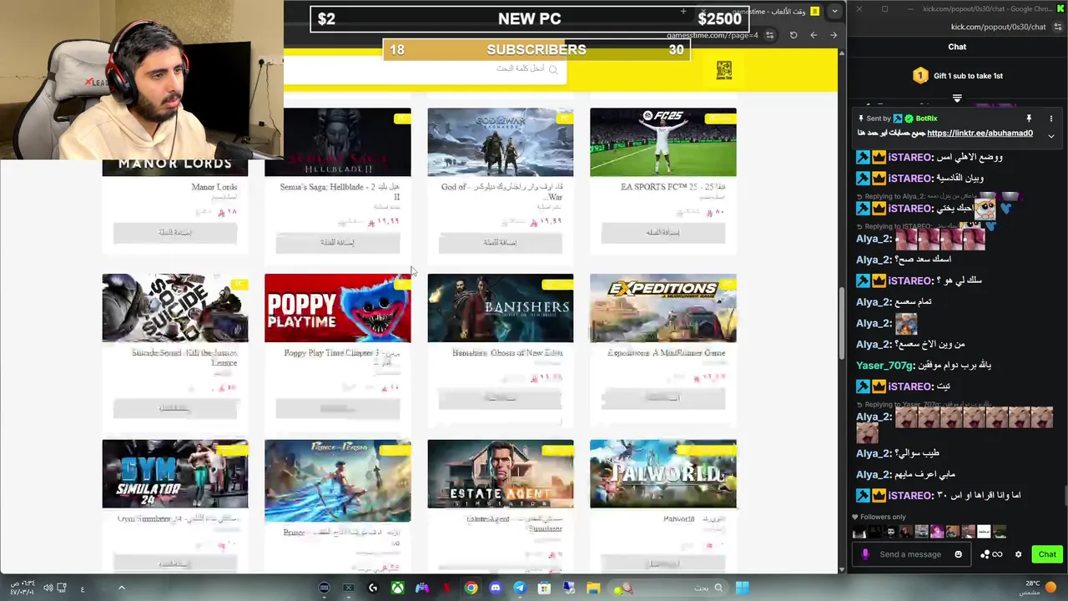Open God of War Ragnarök thumbnail

(x=501, y=142)
